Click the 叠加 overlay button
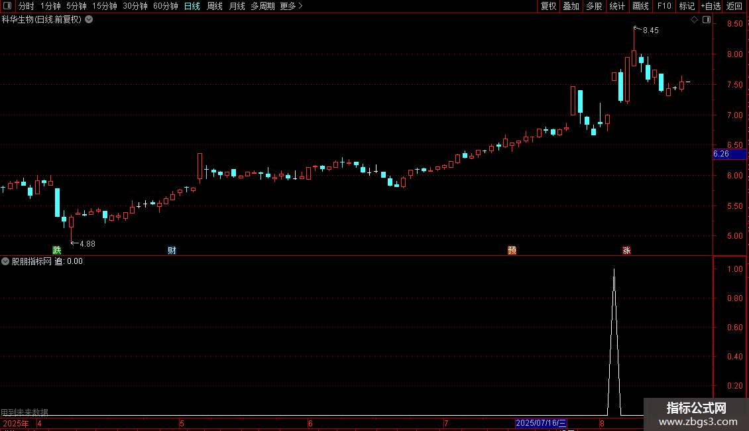Image resolution: width=749 pixels, height=431 pixels. [x=571, y=6]
